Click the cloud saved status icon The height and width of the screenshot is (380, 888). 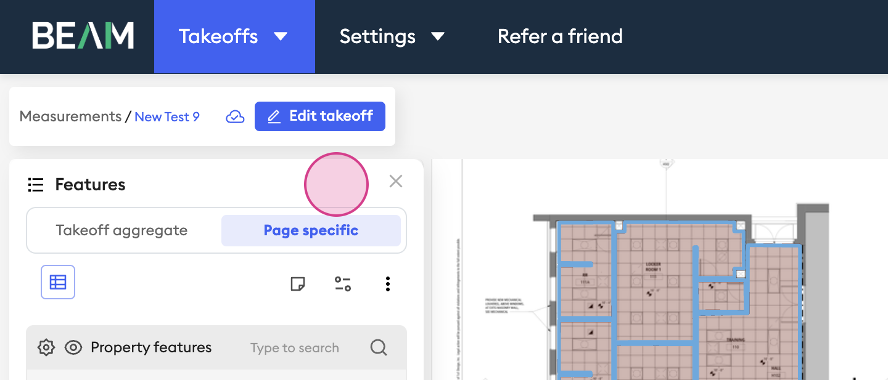point(235,116)
